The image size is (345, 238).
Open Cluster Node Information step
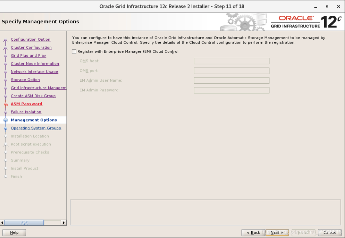click(35, 64)
